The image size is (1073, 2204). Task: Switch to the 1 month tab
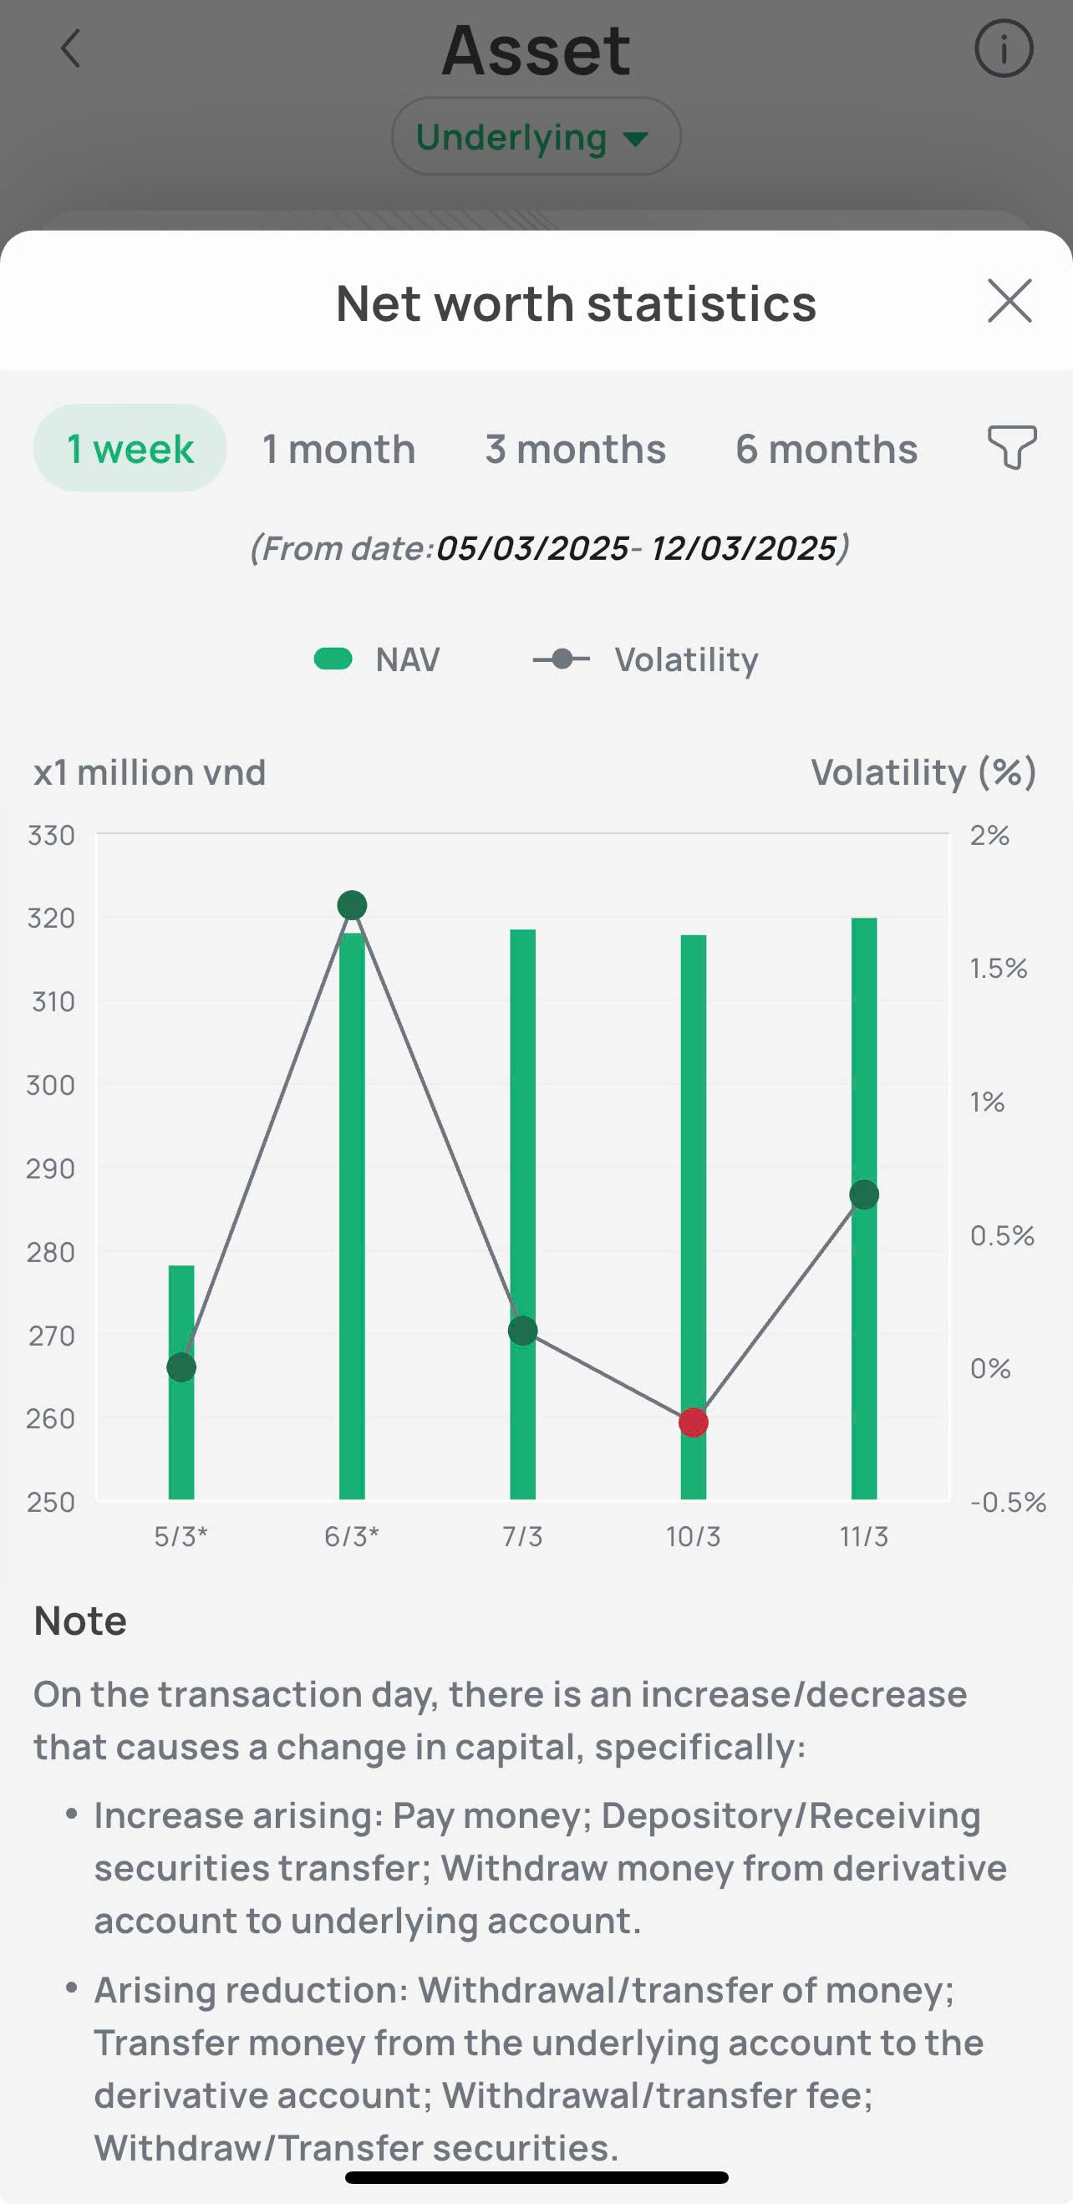(x=338, y=449)
